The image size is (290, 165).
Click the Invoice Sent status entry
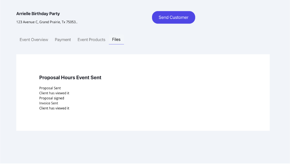point(48,103)
